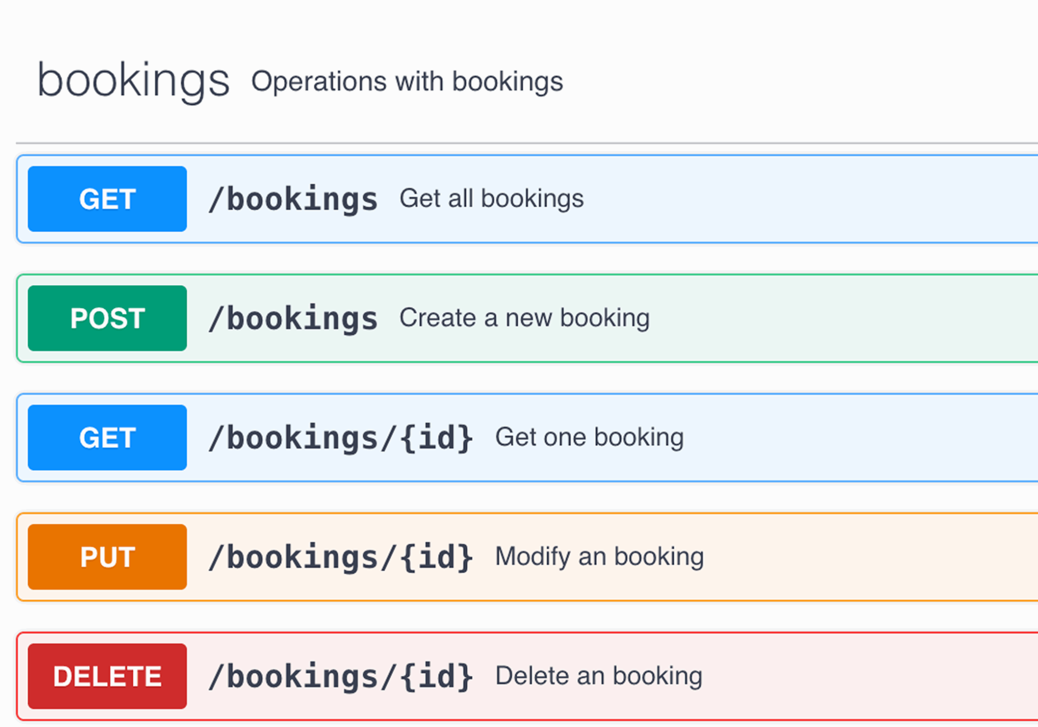1038x727 pixels.
Task: Click the green POST method badge
Action: tap(107, 318)
